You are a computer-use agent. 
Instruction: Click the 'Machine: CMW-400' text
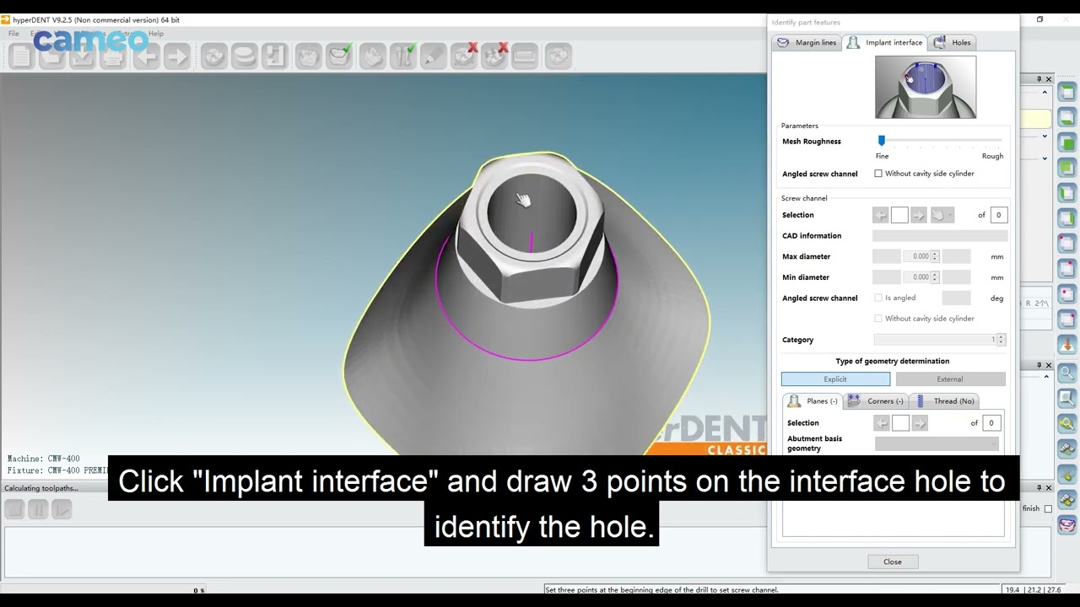tap(44, 459)
